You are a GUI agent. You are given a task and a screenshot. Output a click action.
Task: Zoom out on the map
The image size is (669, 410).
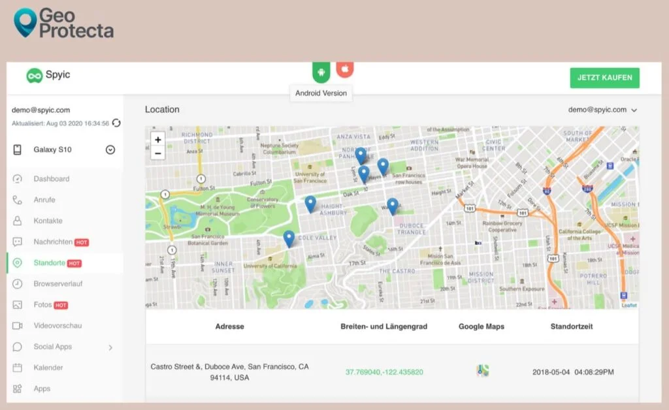(158, 153)
